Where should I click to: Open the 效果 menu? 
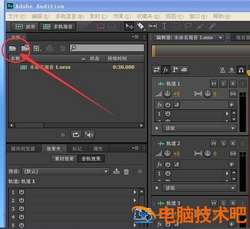pos(122,17)
